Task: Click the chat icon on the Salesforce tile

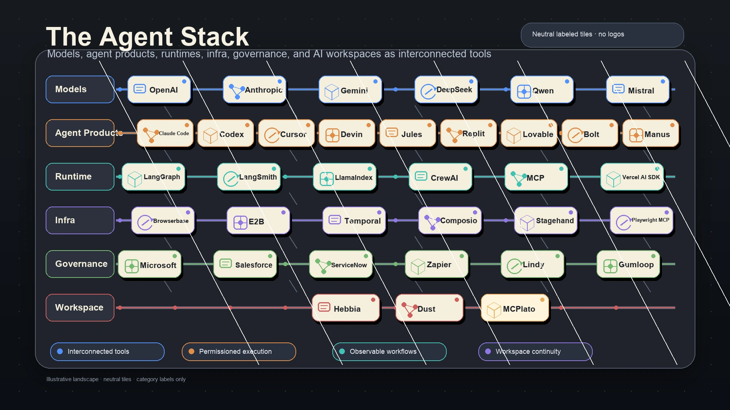Action: pyautogui.click(x=225, y=263)
